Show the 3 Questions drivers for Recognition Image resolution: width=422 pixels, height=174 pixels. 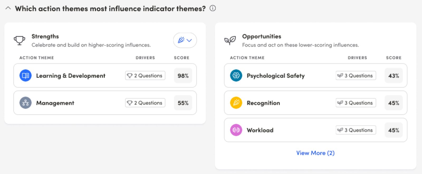(x=356, y=103)
